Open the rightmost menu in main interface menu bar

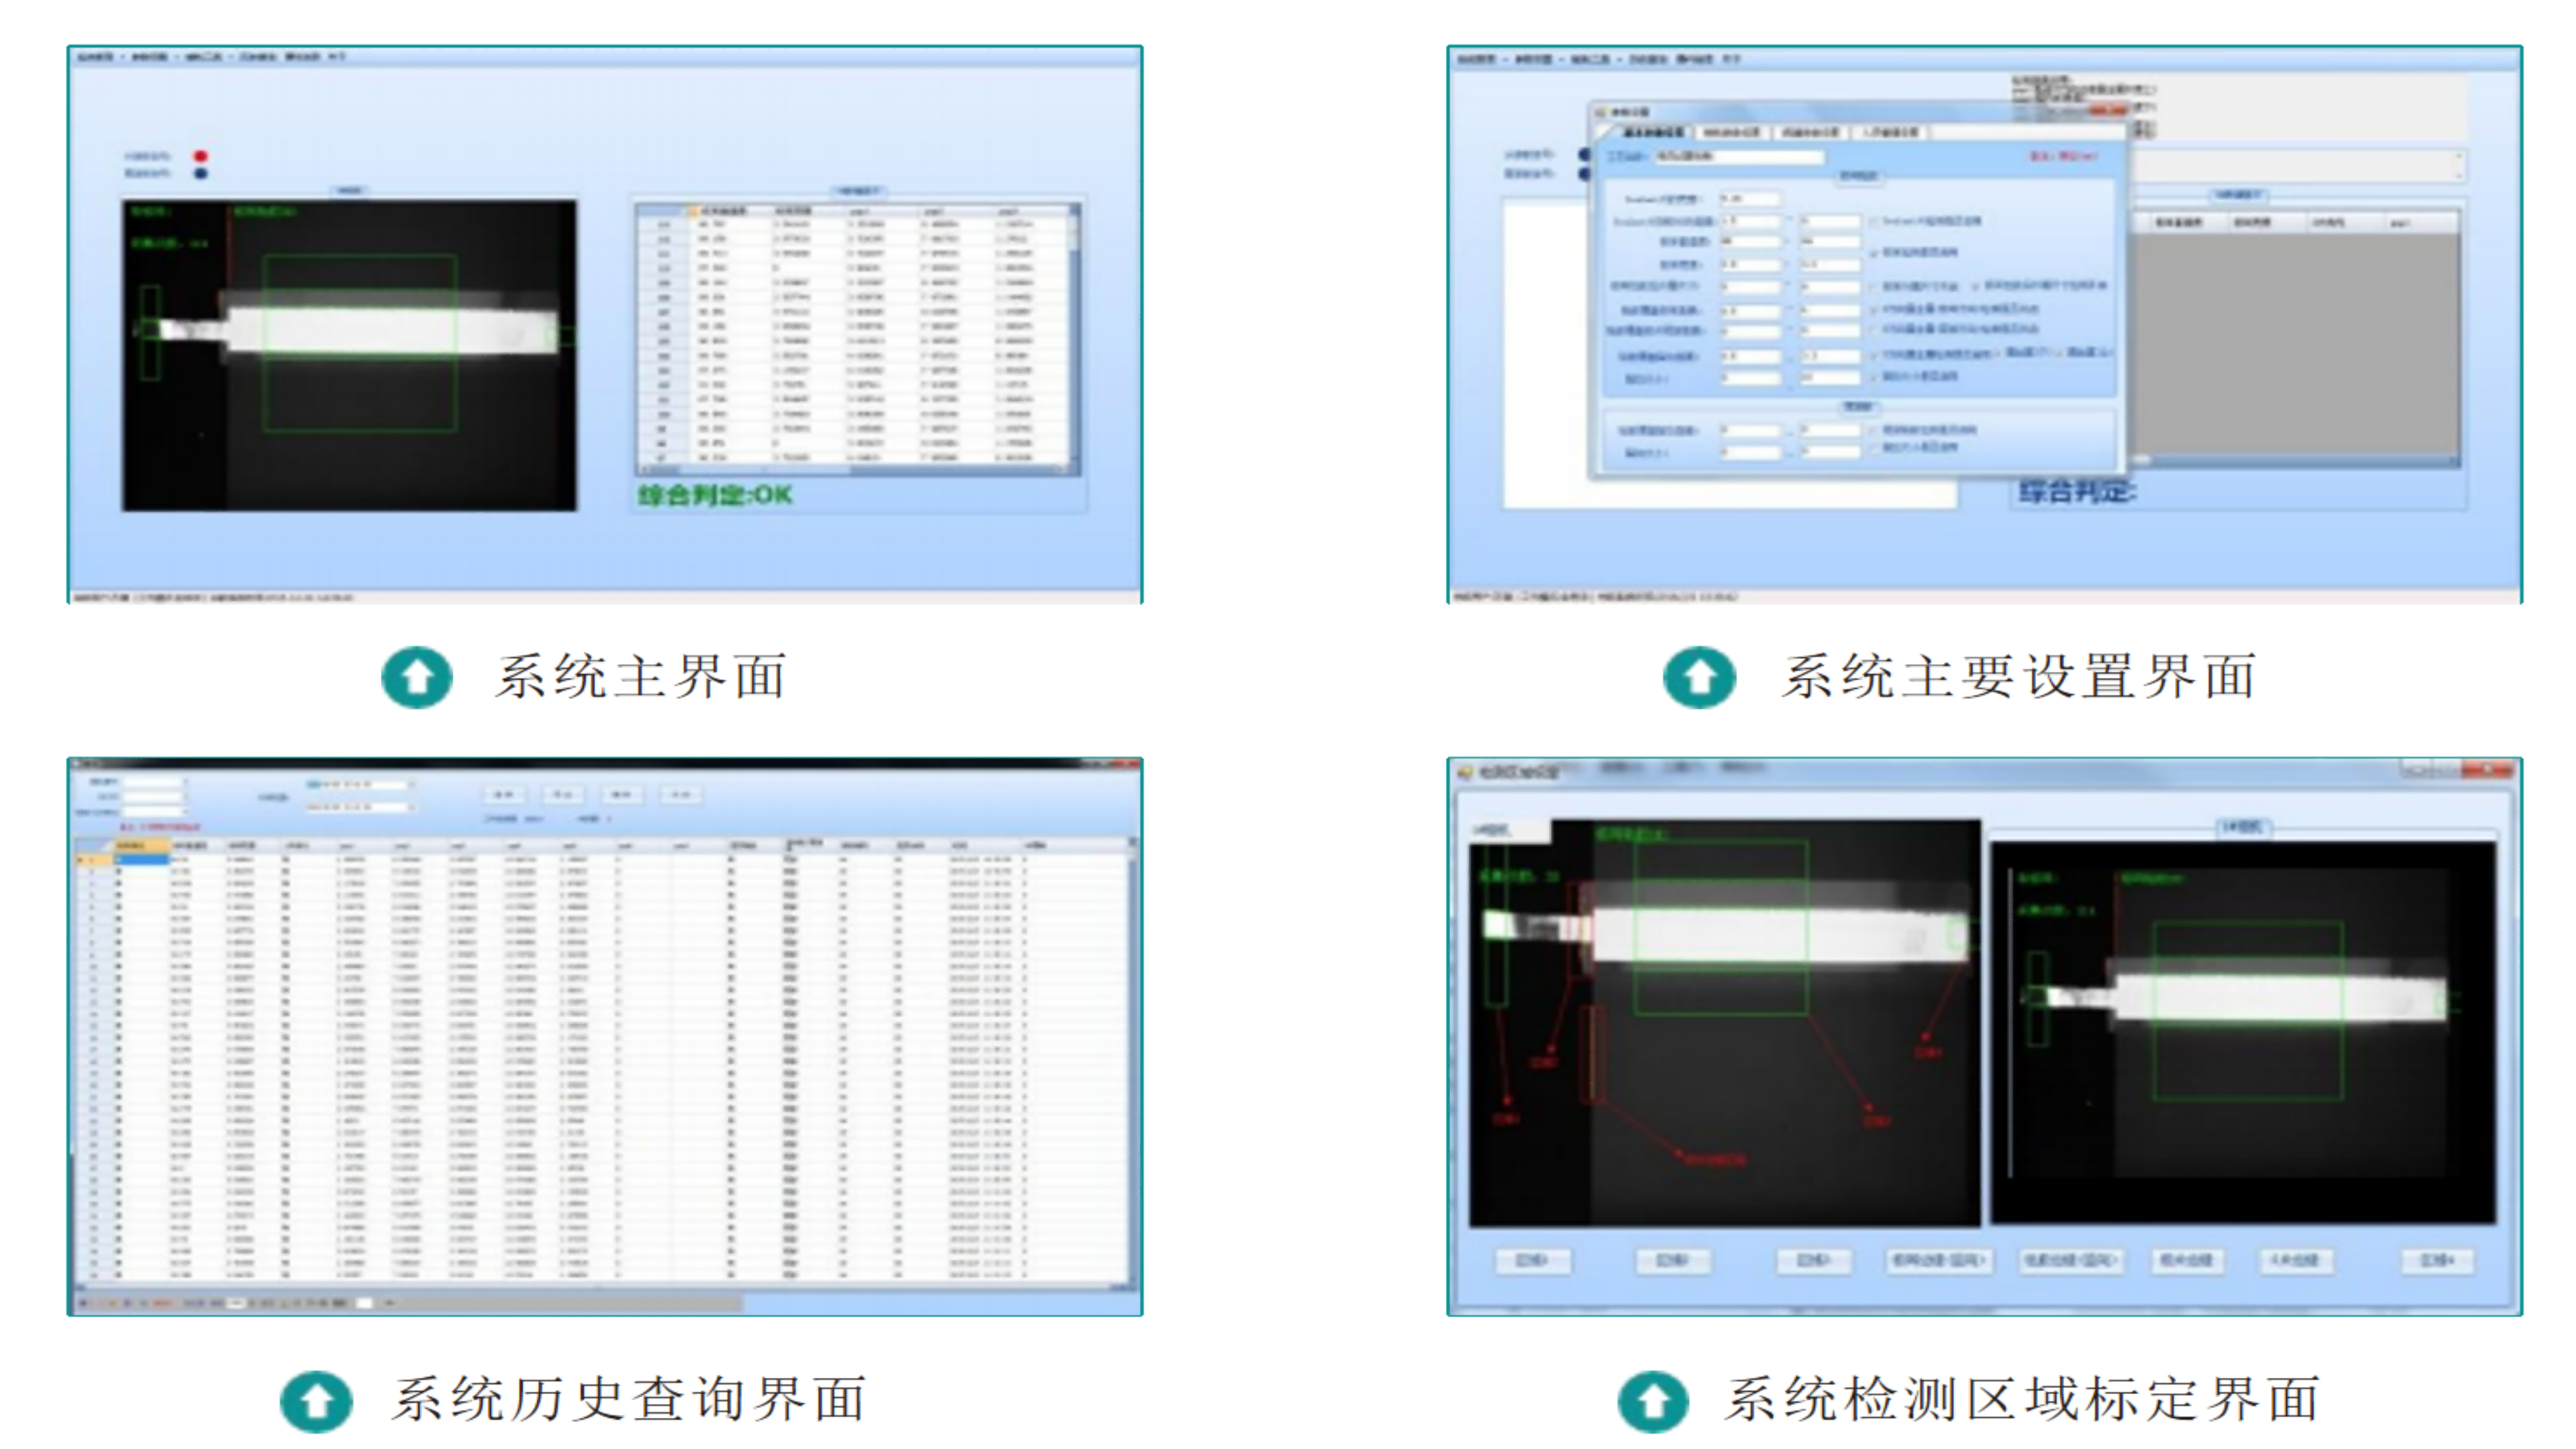point(337,57)
